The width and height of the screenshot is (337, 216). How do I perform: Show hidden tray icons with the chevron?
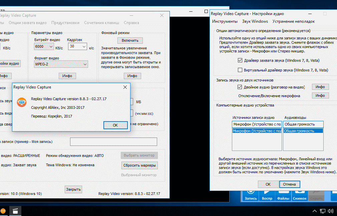tap(314, 211)
